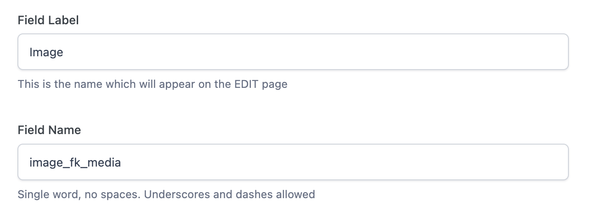Viewport: 590px width, 216px height.
Task: Click "media" within the image_fk_media value
Action: [104, 162]
